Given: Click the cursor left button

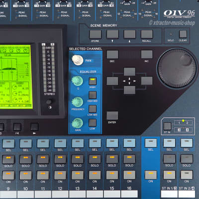Looking at the screenshot, I should pyautogui.click(x=112, y=81).
